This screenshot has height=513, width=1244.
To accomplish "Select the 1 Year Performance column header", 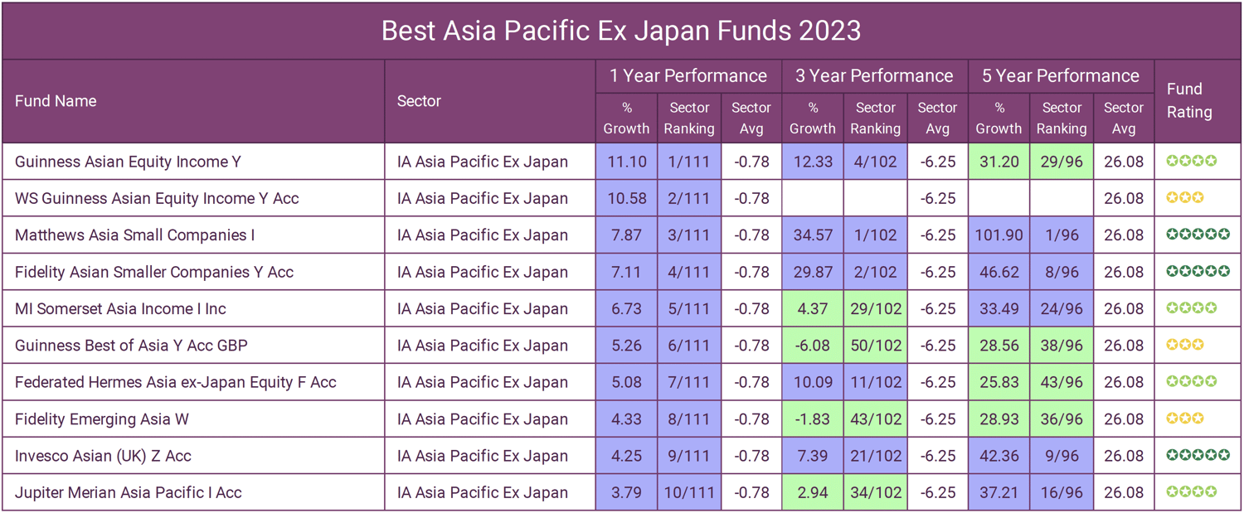I will tap(688, 76).
